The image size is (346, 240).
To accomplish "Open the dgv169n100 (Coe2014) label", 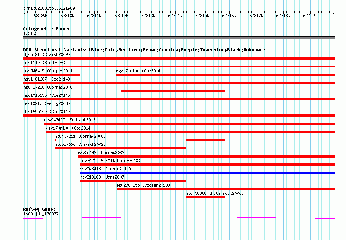I will 47,112.
